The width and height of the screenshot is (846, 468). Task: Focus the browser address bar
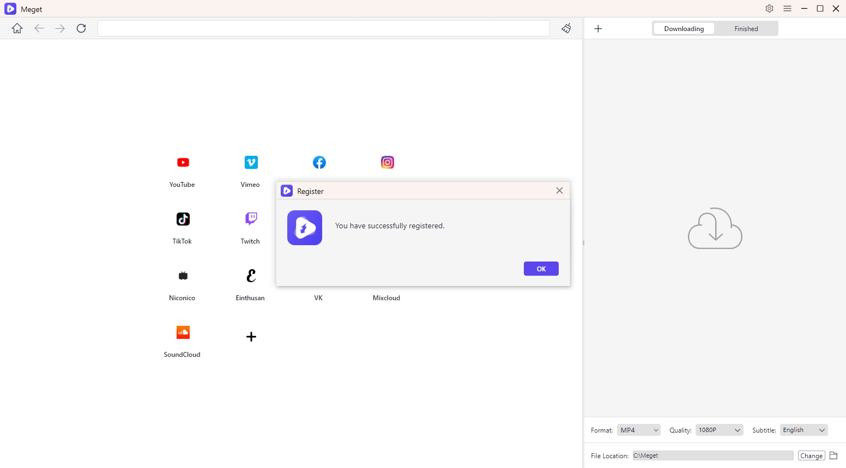click(x=324, y=28)
